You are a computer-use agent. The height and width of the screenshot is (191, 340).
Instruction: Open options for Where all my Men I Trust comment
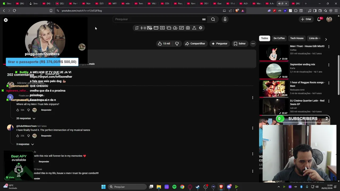(x=253, y=98)
